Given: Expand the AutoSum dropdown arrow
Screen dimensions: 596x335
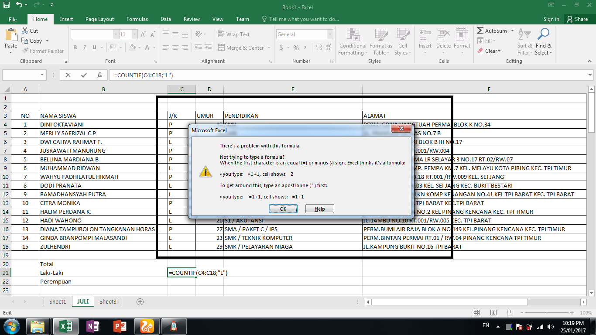Looking at the screenshot, I should (512, 31).
